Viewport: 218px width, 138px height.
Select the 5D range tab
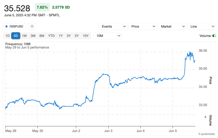(x=16, y=36)
